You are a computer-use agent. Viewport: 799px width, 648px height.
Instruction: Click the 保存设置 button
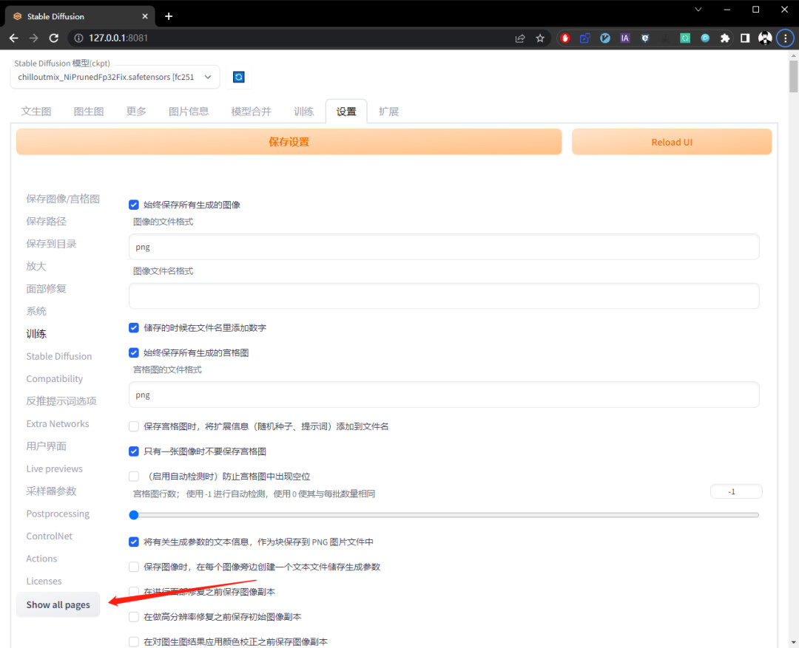pos(289,142)
